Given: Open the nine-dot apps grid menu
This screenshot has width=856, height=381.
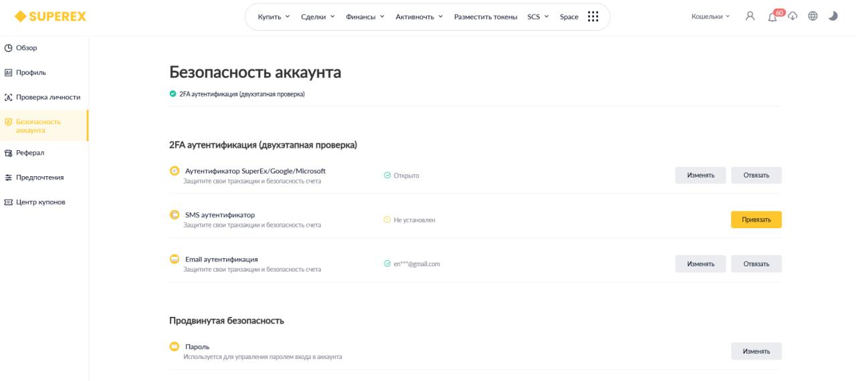Looking at the screenshot, I should click(593, 17).
